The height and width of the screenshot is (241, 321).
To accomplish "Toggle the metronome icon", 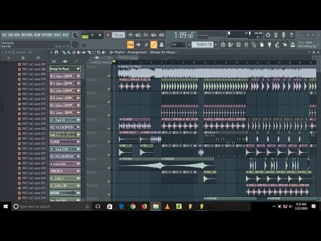I will (130, 35).
